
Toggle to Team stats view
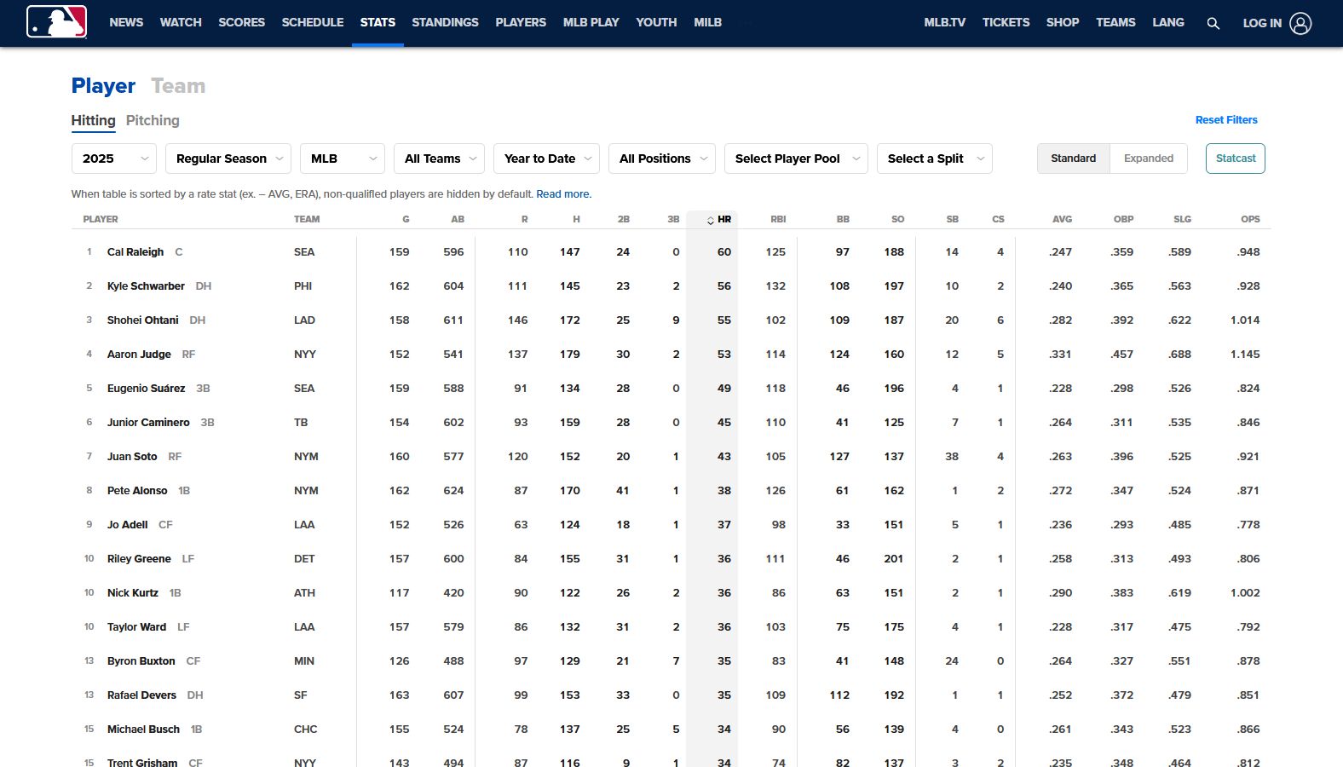(178, 86)
